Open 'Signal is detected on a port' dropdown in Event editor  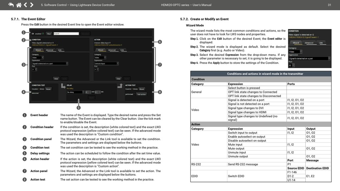[x=50, y=63]
